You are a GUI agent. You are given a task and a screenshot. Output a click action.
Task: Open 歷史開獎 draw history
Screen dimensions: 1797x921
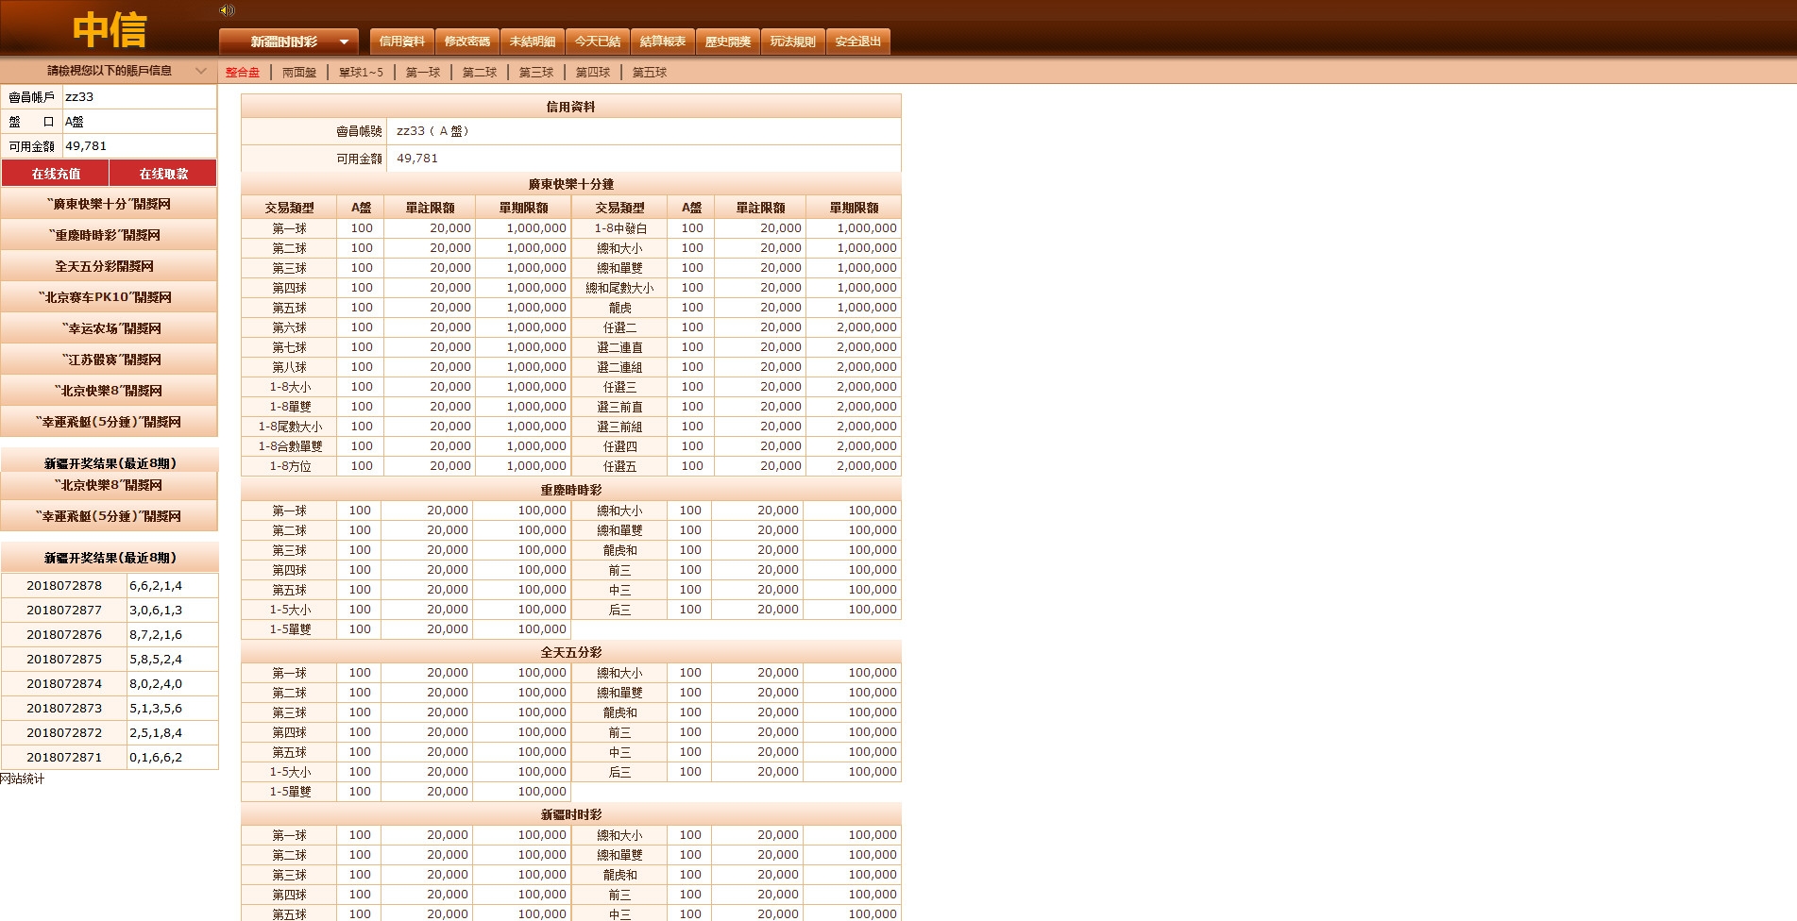pos(727,42)
